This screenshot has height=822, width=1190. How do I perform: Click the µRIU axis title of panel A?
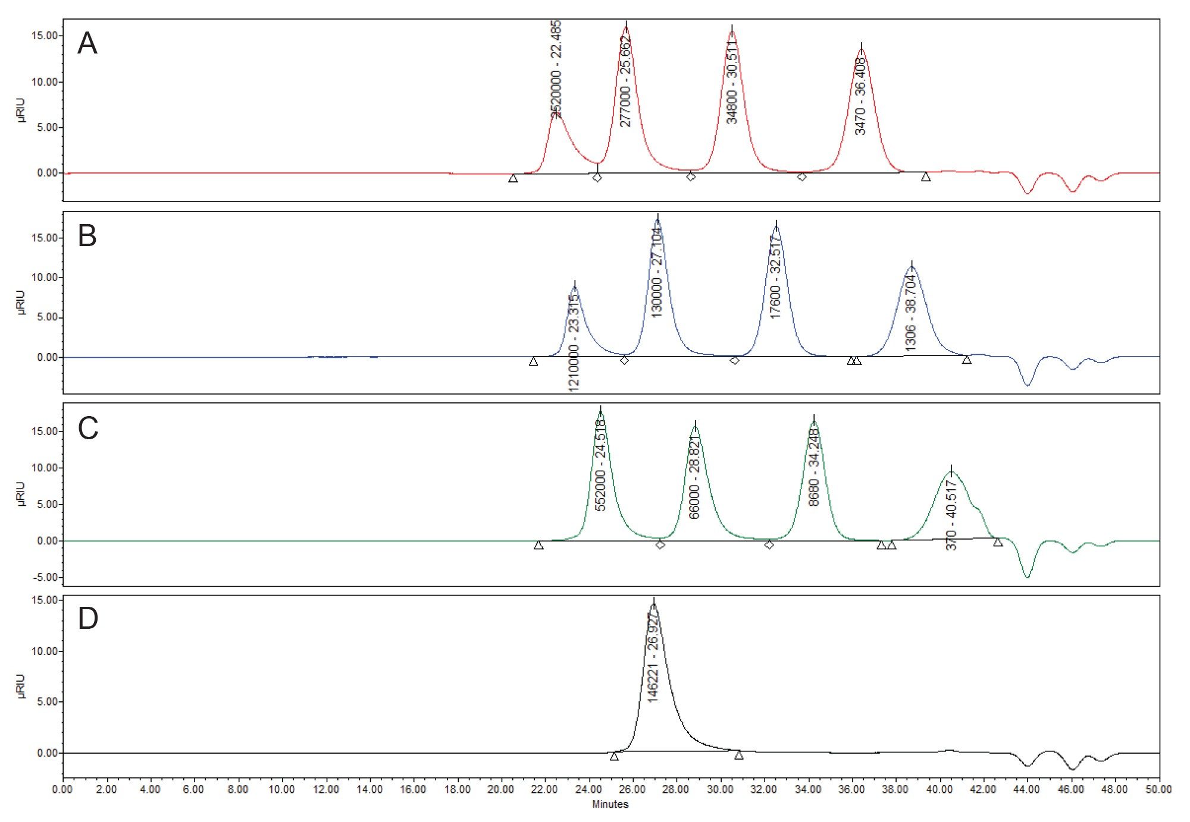[x=21, y=110]
